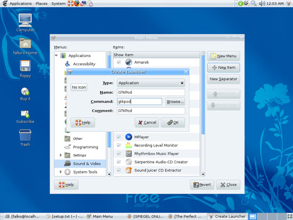Click Close in Main Menu window
This screenshot has height=220, width=293.
[x=228, y=185]
